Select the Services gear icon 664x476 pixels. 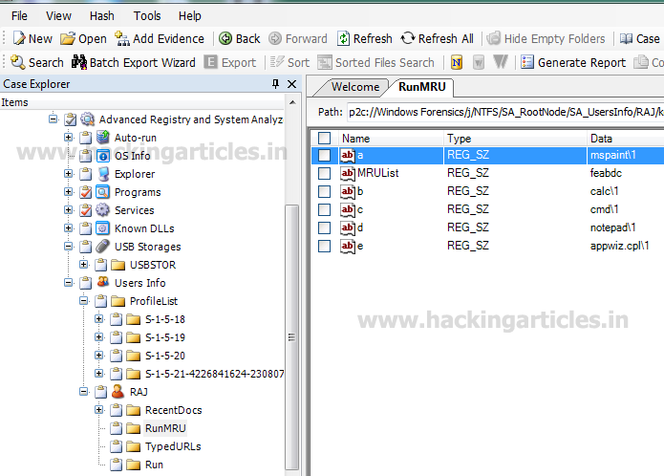103,209
